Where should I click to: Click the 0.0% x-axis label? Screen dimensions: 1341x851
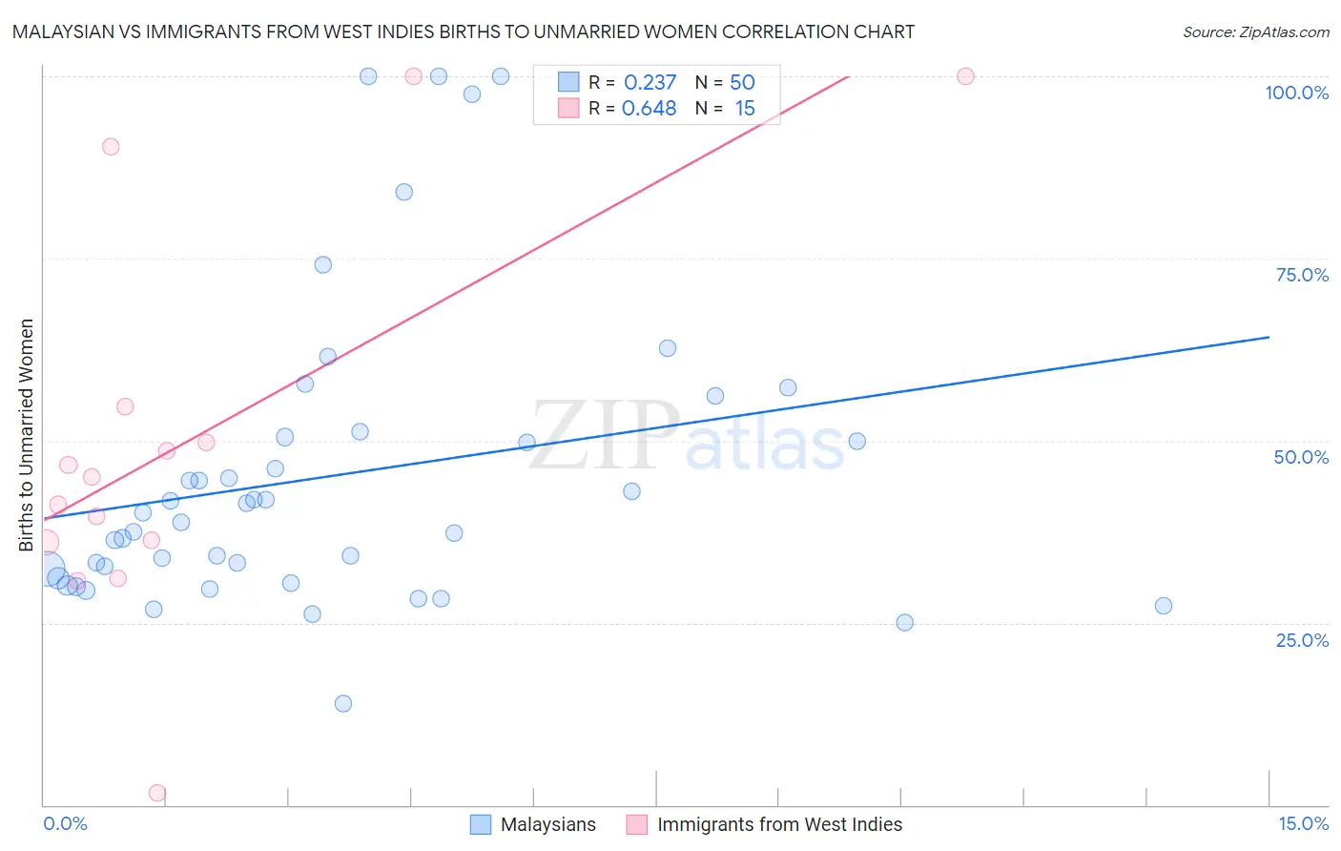point(66,823)
